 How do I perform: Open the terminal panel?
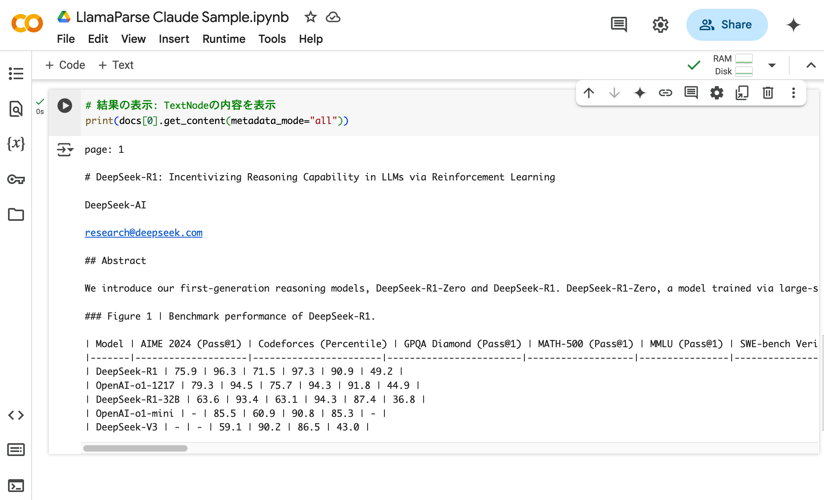(16, 486)
